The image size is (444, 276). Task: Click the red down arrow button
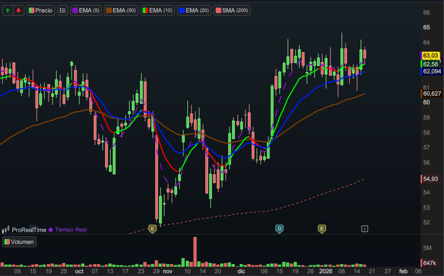(x=18, y=10)
